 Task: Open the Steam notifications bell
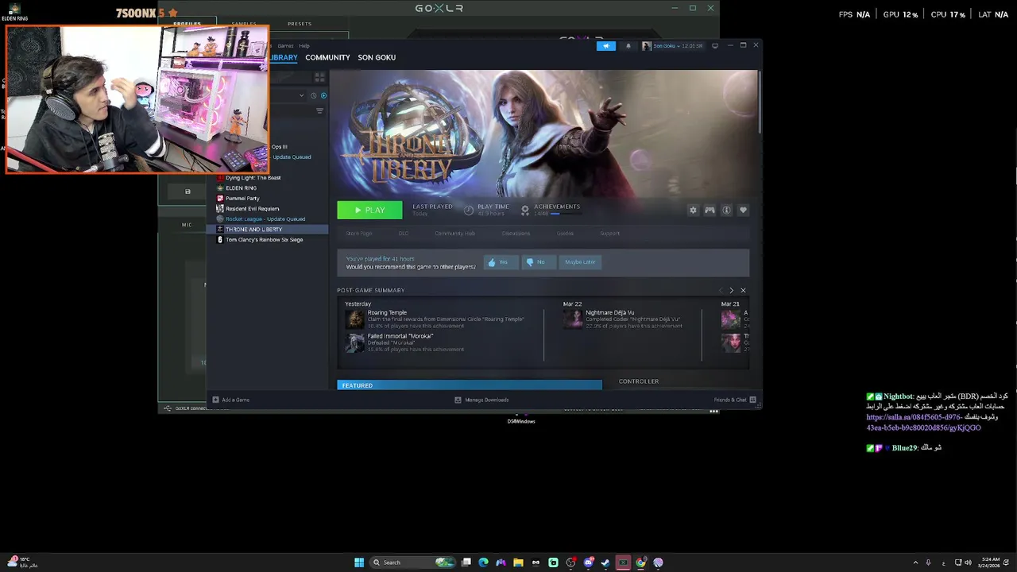click(x=628, y=45)
